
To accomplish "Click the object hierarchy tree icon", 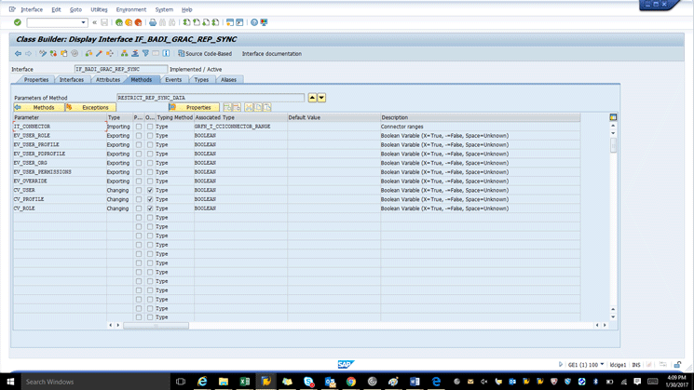I will 125,53.
